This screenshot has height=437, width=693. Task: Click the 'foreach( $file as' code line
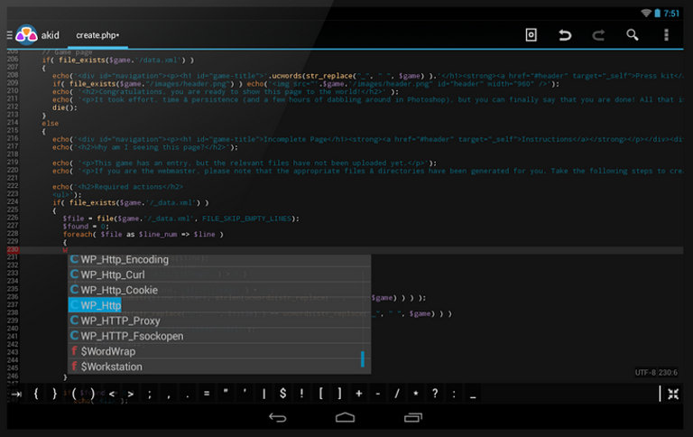tap(143, 235)
